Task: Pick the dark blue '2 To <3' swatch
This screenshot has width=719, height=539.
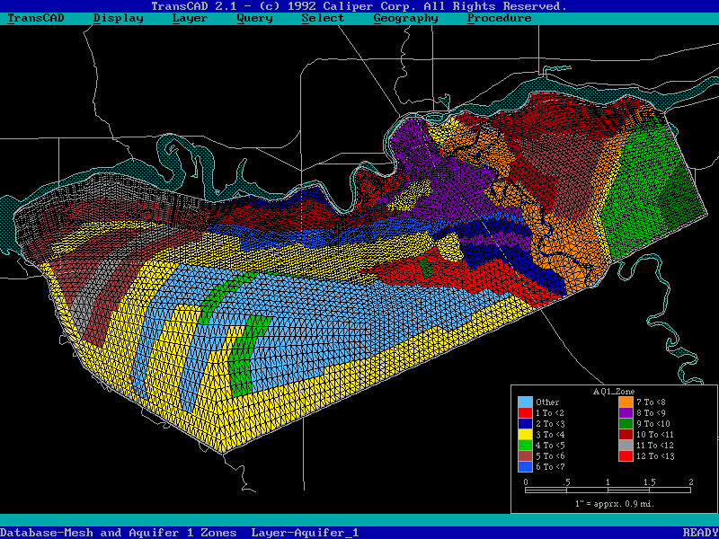Action: coord(525,424)
